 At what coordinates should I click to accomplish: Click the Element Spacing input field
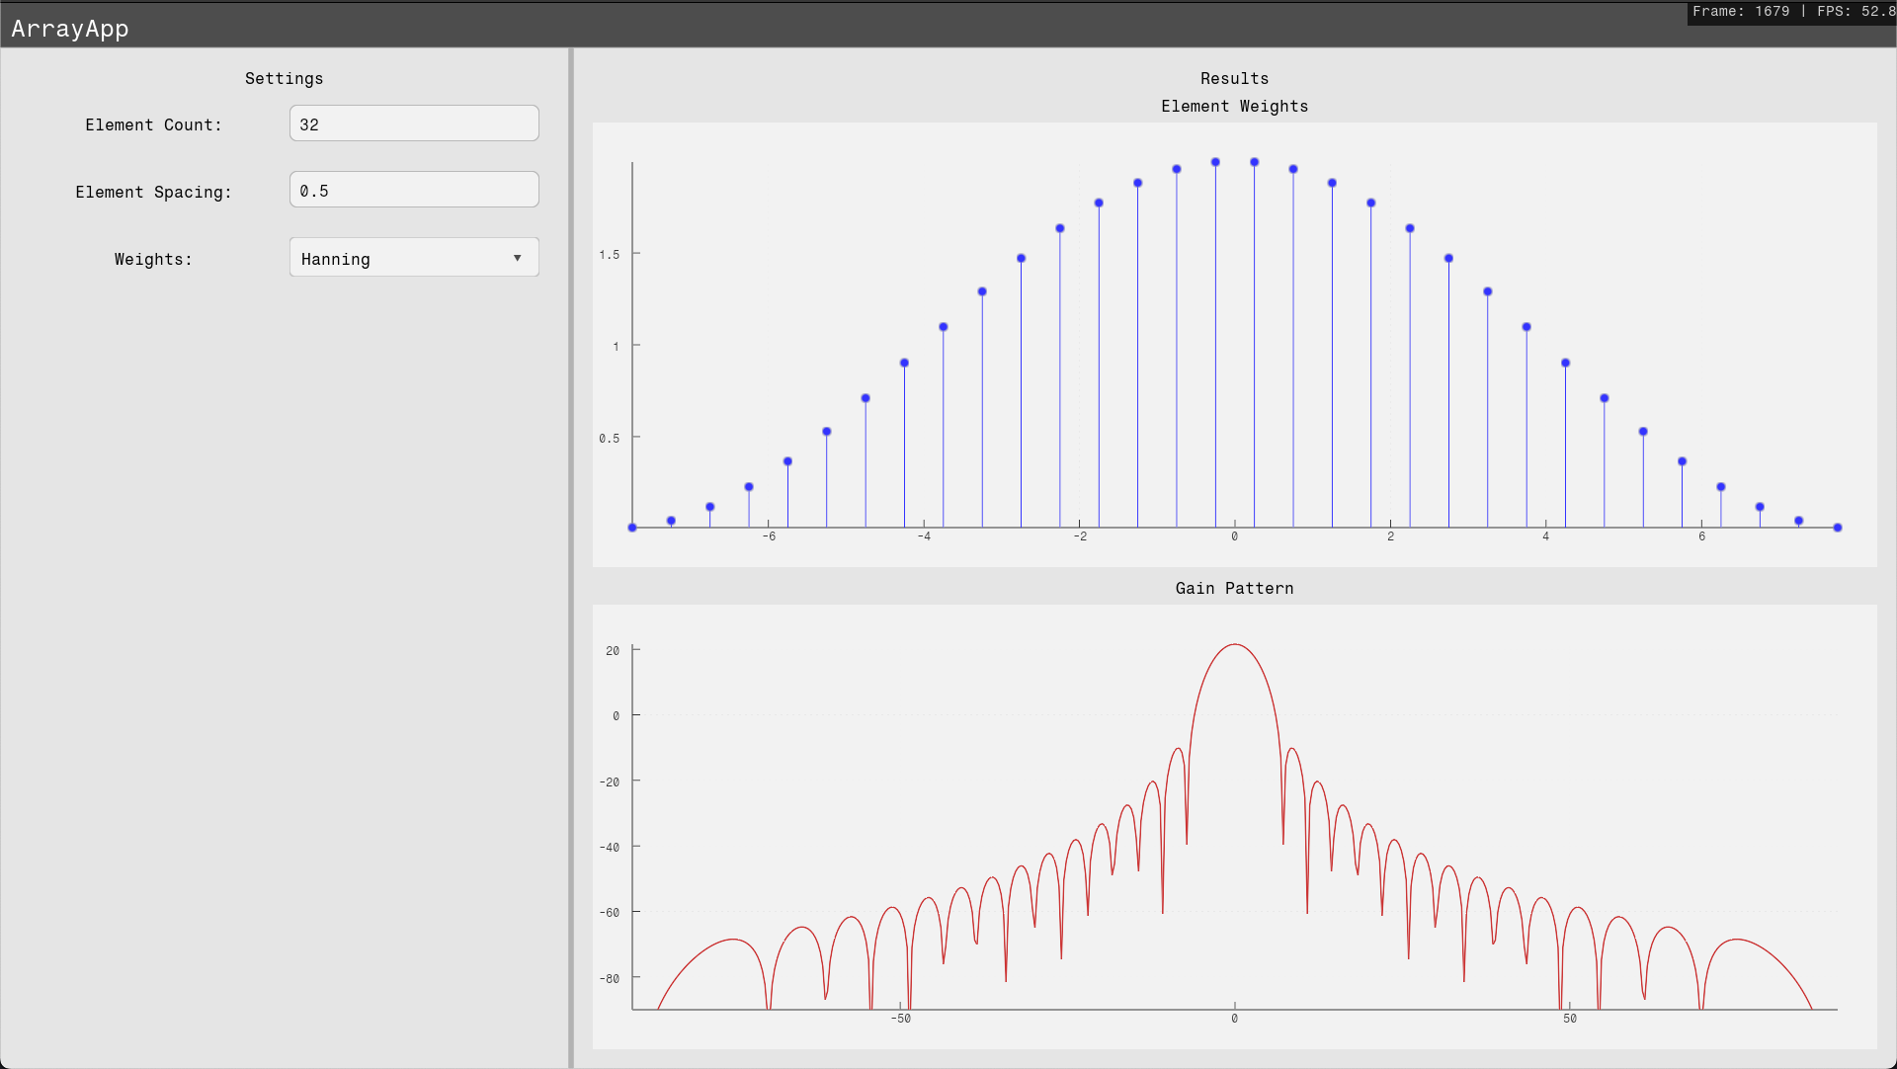tap(414, 190)
